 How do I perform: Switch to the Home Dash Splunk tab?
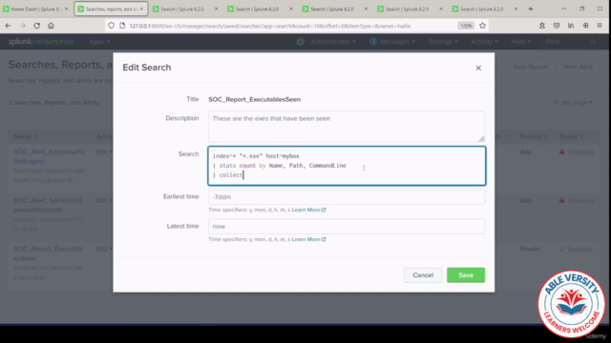click(36, 9)
